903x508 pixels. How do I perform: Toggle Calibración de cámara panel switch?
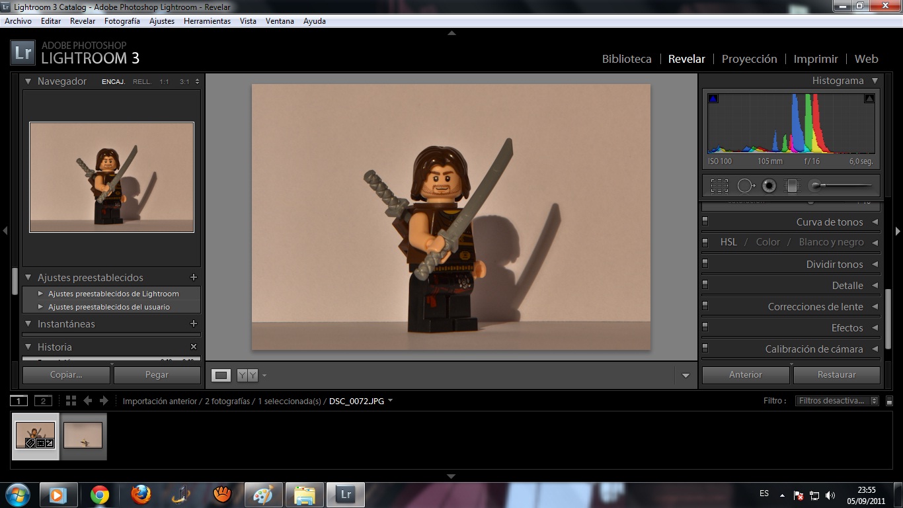click(705, 348)
